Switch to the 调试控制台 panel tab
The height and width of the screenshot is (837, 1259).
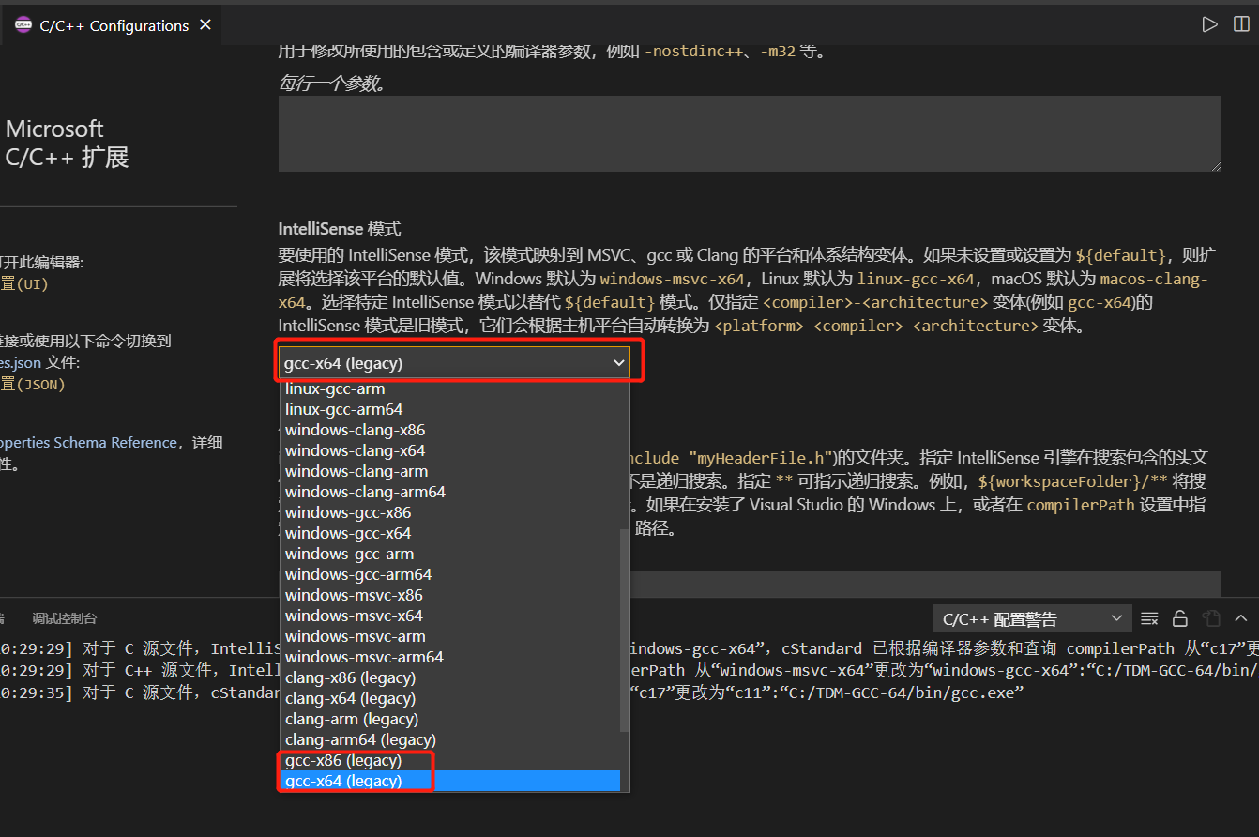point(64,619)
